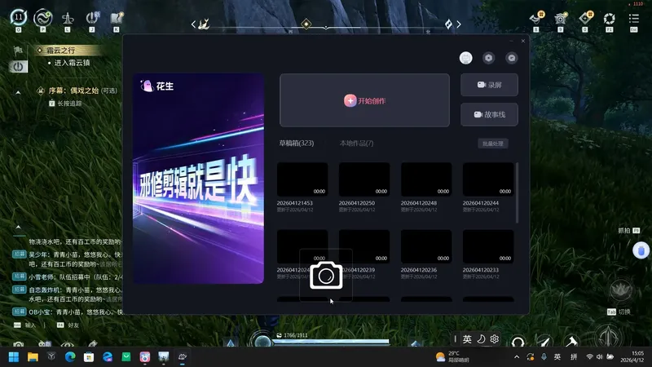Click the 开始创作 start creating button
Image resolution: width=652 pixels, height=367 pixels.
364,100
